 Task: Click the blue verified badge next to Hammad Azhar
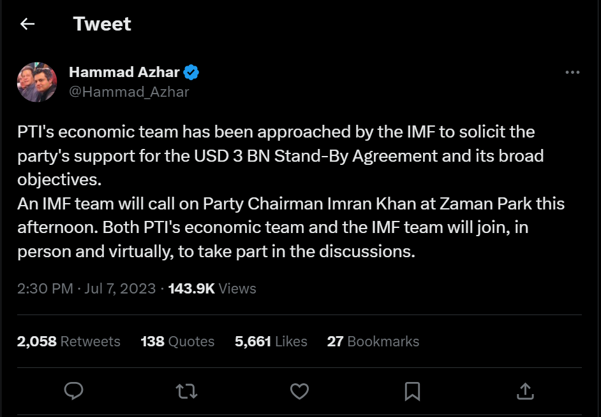[x=191, y=72]
